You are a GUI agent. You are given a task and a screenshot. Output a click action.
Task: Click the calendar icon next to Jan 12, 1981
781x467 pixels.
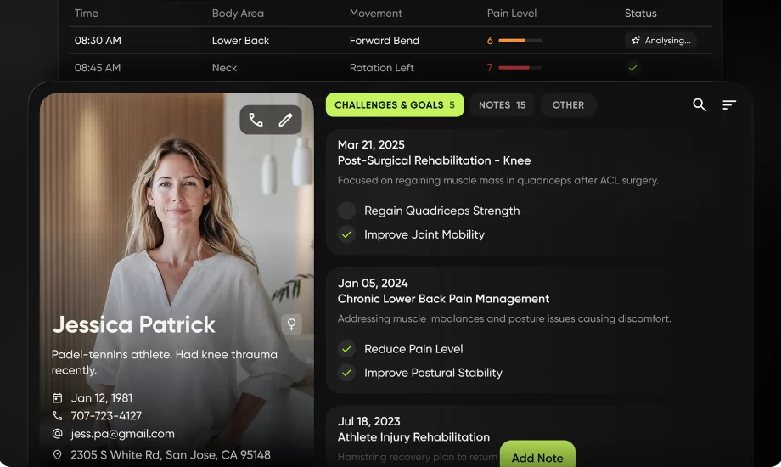pyautogui.click(x=57, y=397)
